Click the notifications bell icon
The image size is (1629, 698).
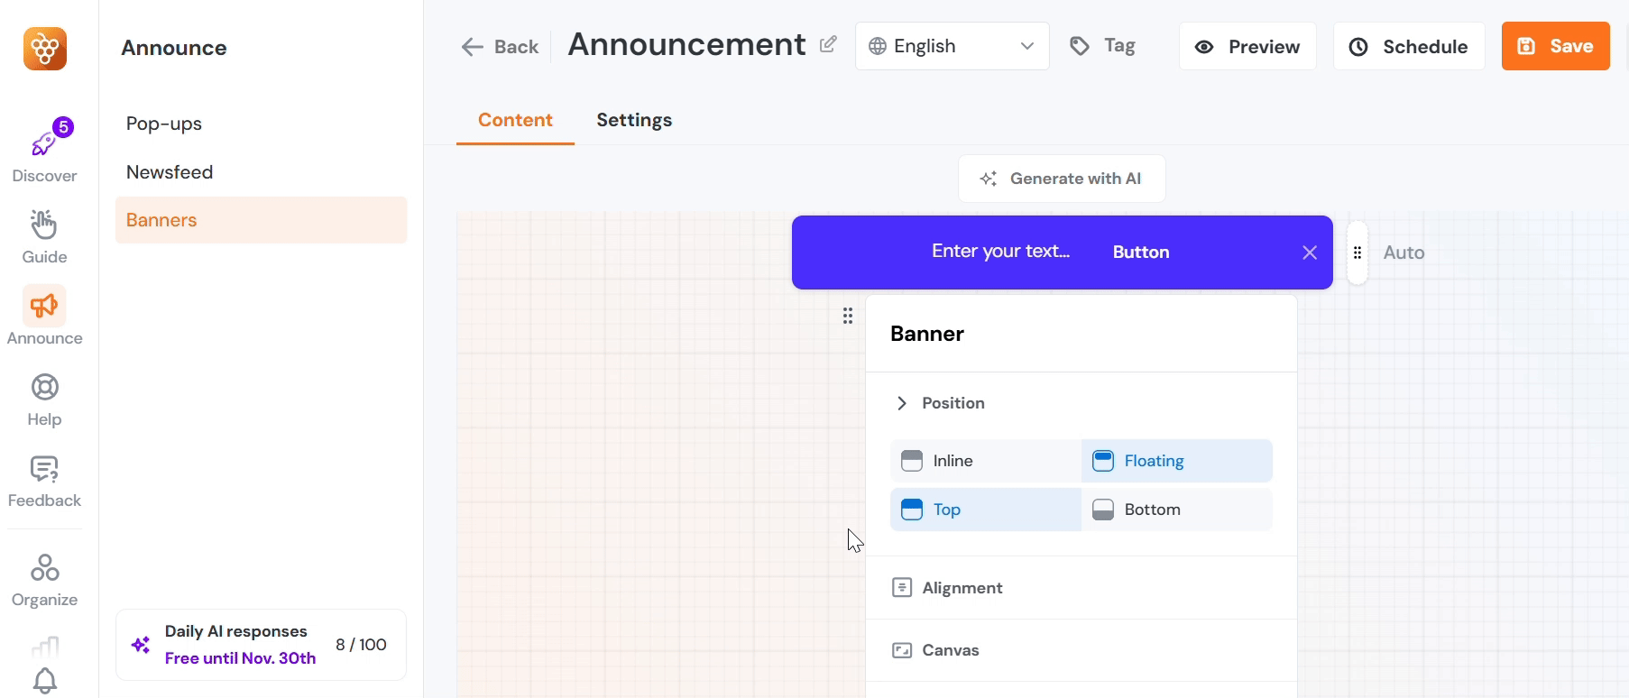click(x=45, y=681)
